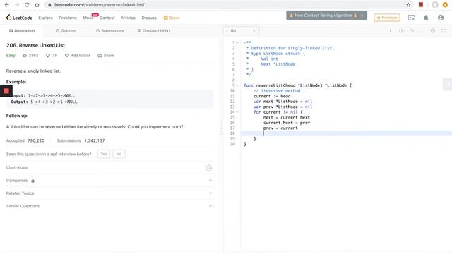
Task: Bookmark this page with the star icon
Action: click(x=408, y=5)
